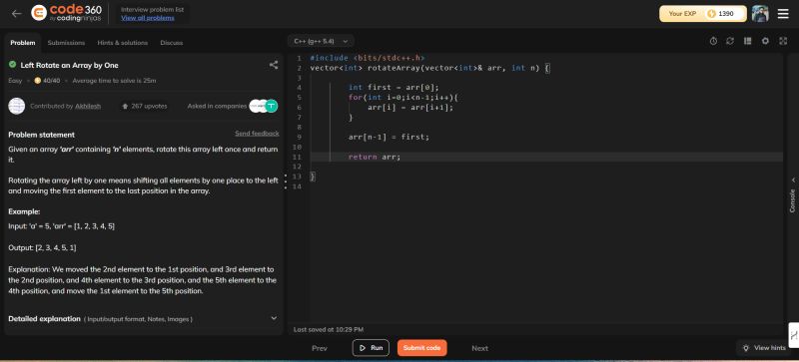Click the contributor's avatar image

(x=16, y=106)
